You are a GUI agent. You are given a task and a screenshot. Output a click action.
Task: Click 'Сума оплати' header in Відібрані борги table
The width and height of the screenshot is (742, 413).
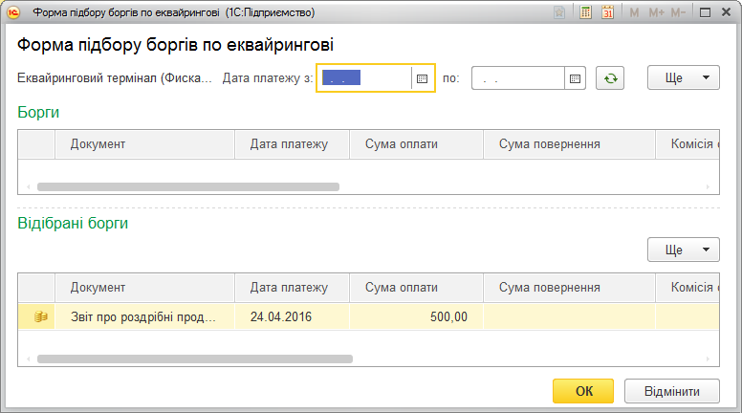(x=417, y=288)
